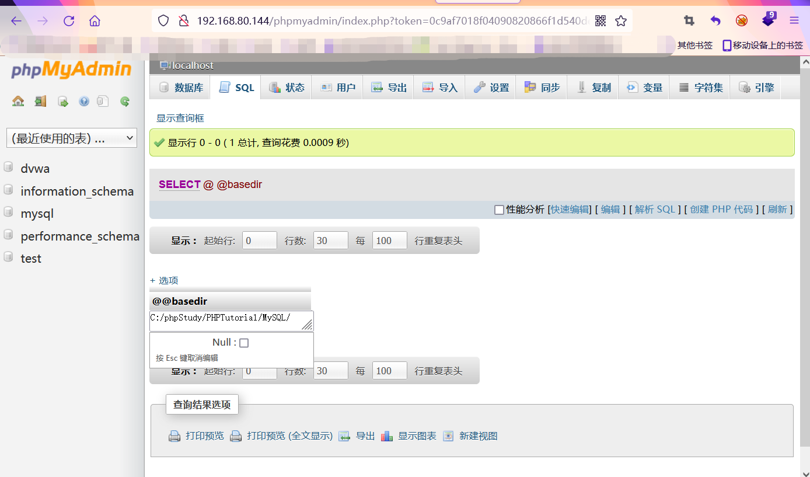Click the page scrollbar up arrow
Image resolution: width=810 pixels, height=477 pixels.
(805, 62)
